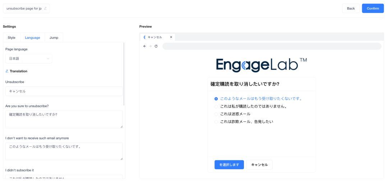The image size is (388, 181).
Task: Click the 'Are you sure to unsubscribe?' textarea
Action: click(64, 119)
